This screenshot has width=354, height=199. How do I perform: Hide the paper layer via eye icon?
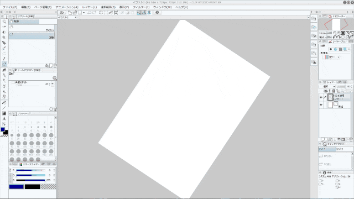pos(321,105)
